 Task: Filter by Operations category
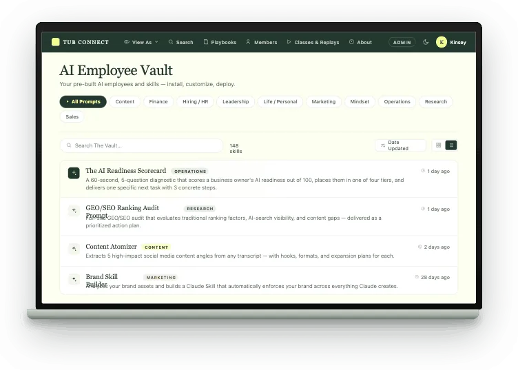coord(397,102)
